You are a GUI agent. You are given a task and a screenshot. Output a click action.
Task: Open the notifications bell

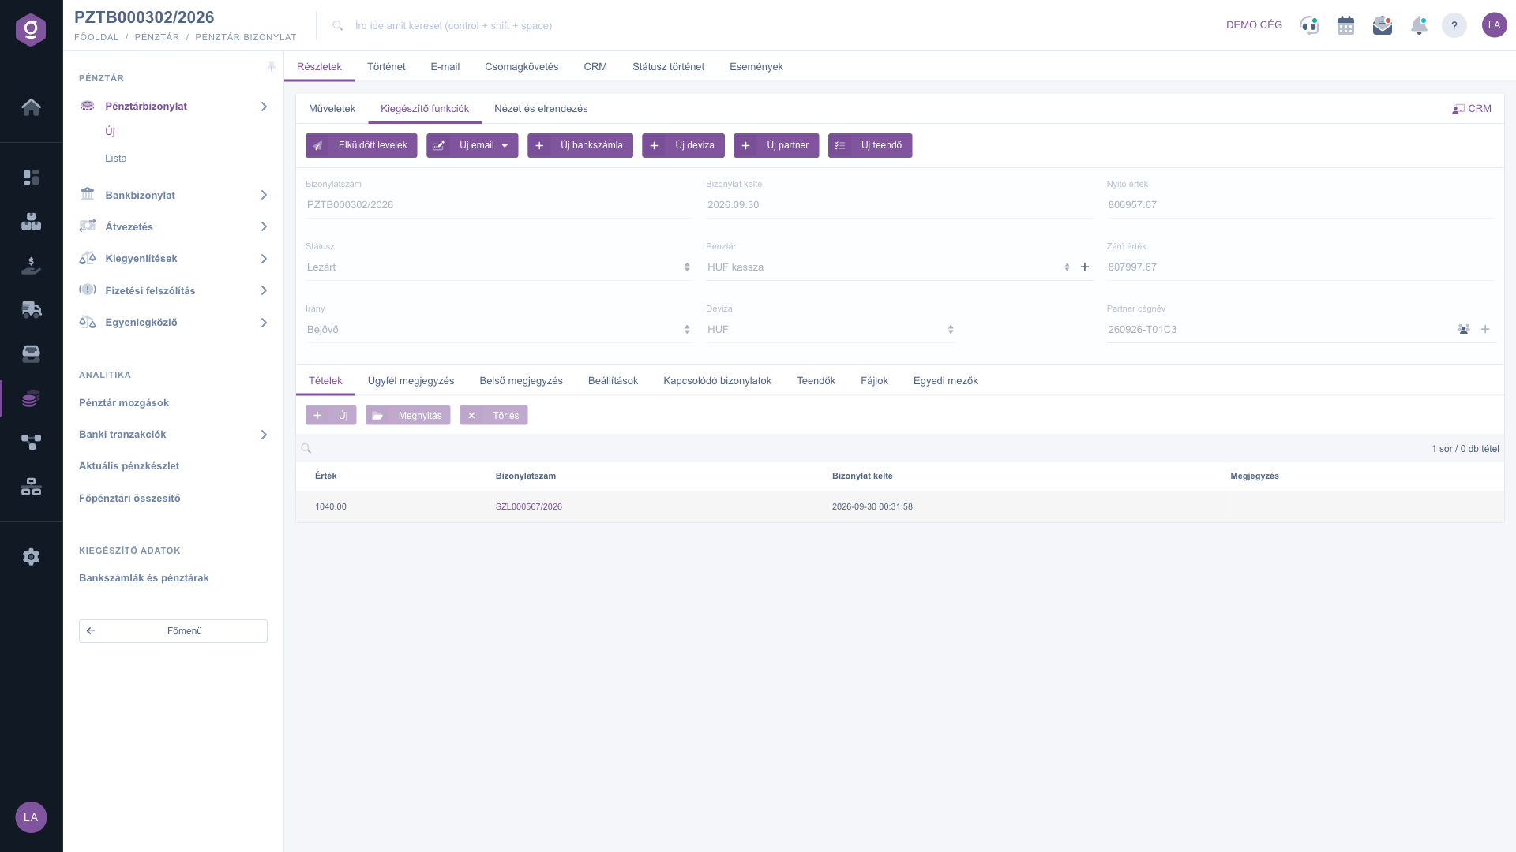coord(1419,25)
